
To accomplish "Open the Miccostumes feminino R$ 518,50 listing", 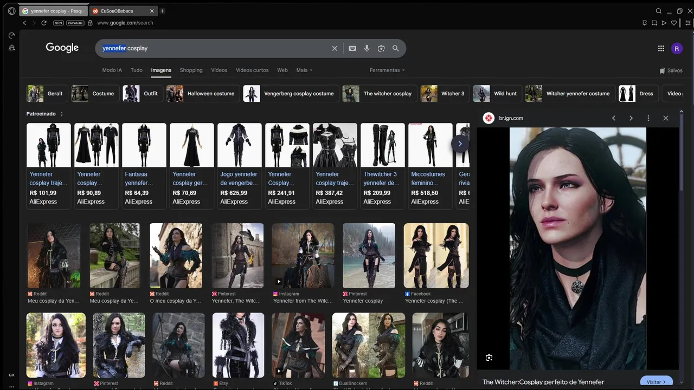I will coord(430,165).
